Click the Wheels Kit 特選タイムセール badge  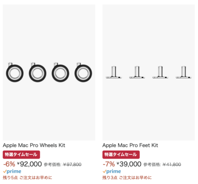tap(21, 154)
